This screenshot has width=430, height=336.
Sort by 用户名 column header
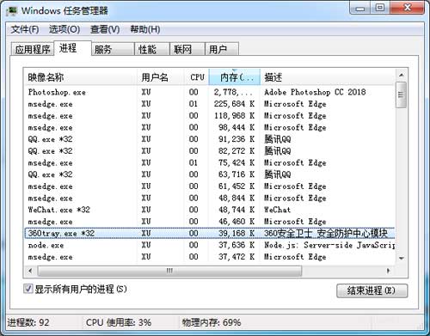pyautogui.click(x=160, y=77)
